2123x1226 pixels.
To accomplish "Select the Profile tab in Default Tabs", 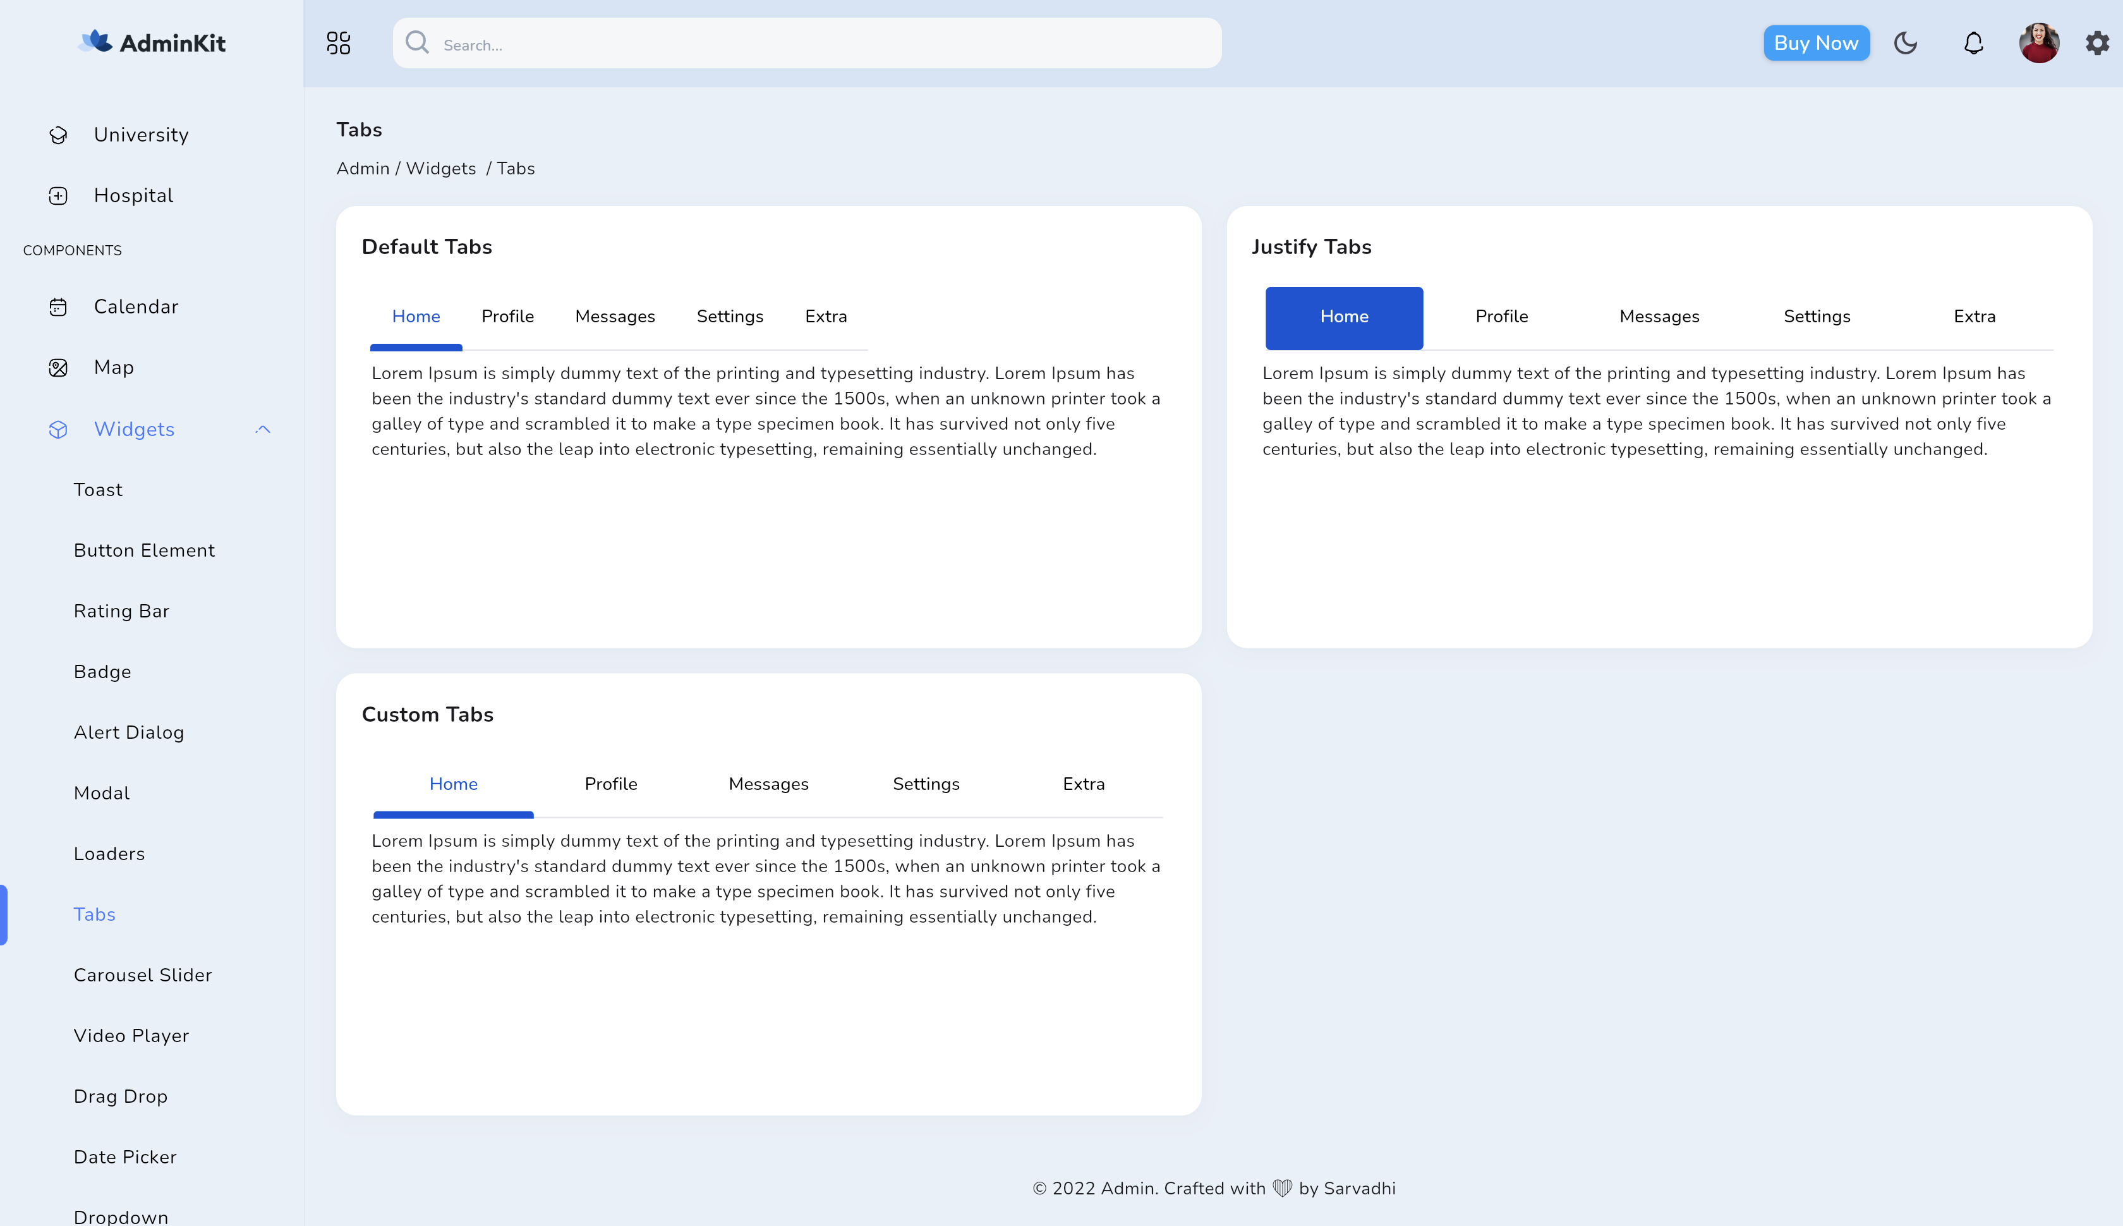I will click(509, 317).
